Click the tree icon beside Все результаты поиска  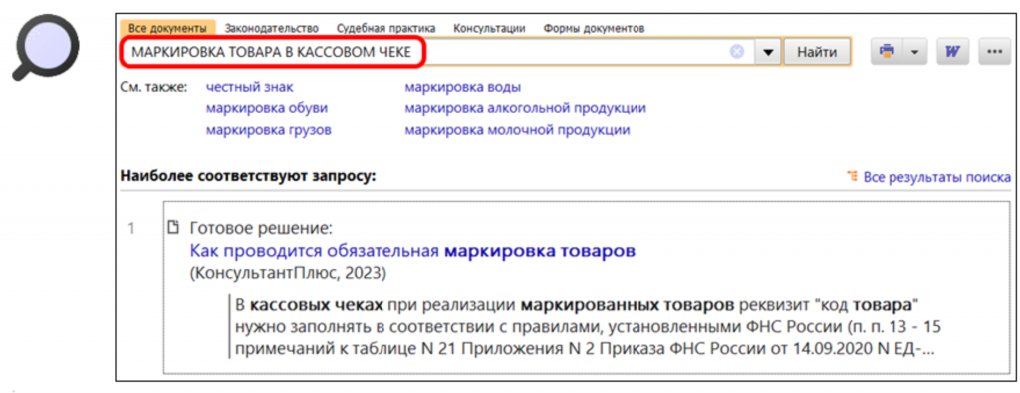click(x=852, y=176)
